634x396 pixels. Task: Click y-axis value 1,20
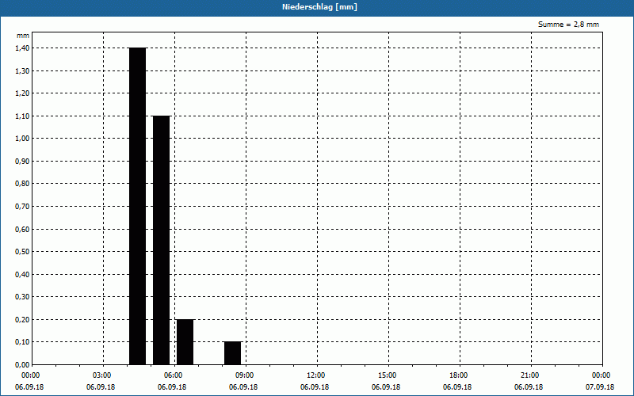click(x=23, y=93)
